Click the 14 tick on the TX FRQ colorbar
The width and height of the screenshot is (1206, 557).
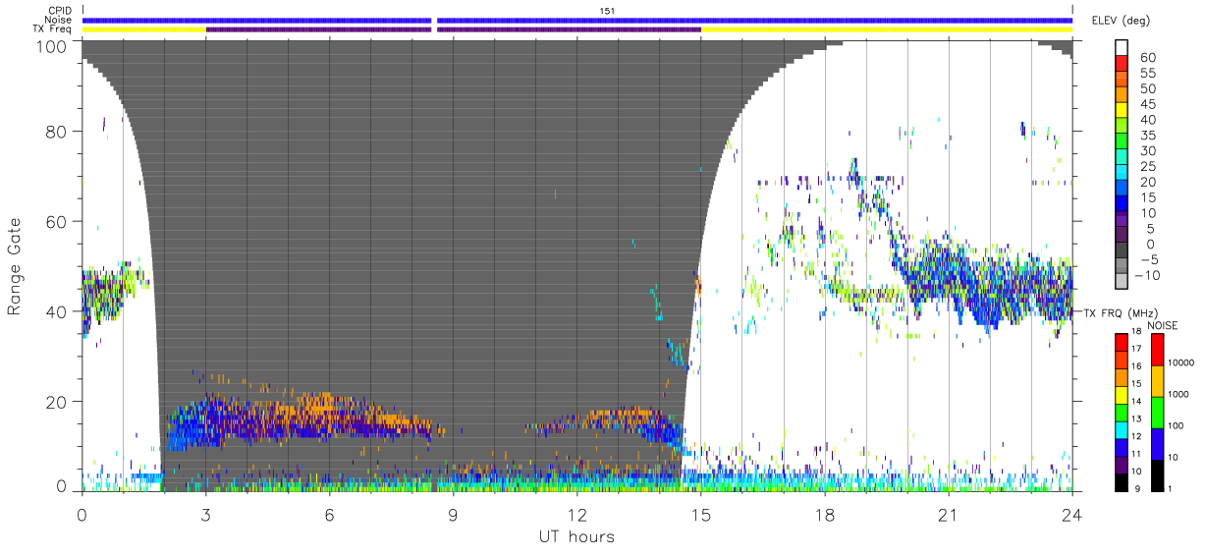tap(1136, 401)
